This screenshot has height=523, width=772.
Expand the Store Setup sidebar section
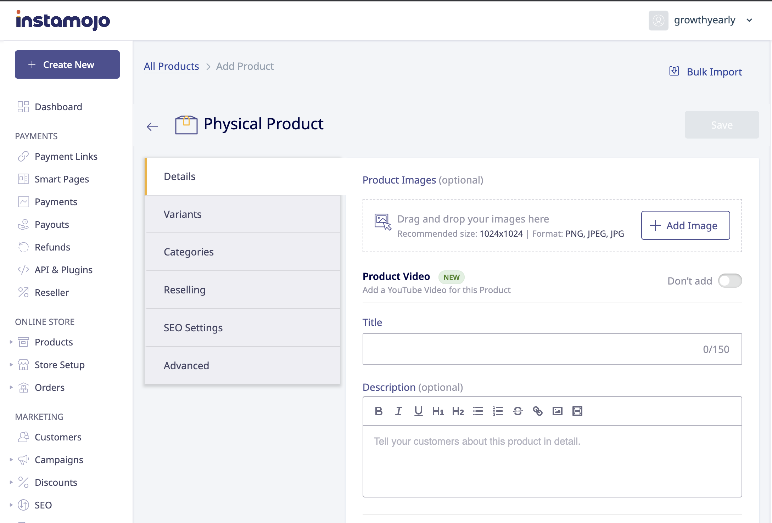point(11,365)
